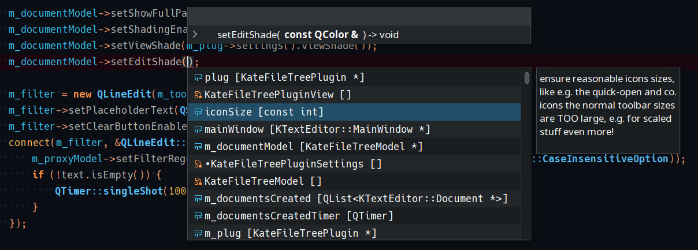The image size is (698, 250).
Task: Click the documentation tooltip about icon sizes
Action: pos(607,105)
